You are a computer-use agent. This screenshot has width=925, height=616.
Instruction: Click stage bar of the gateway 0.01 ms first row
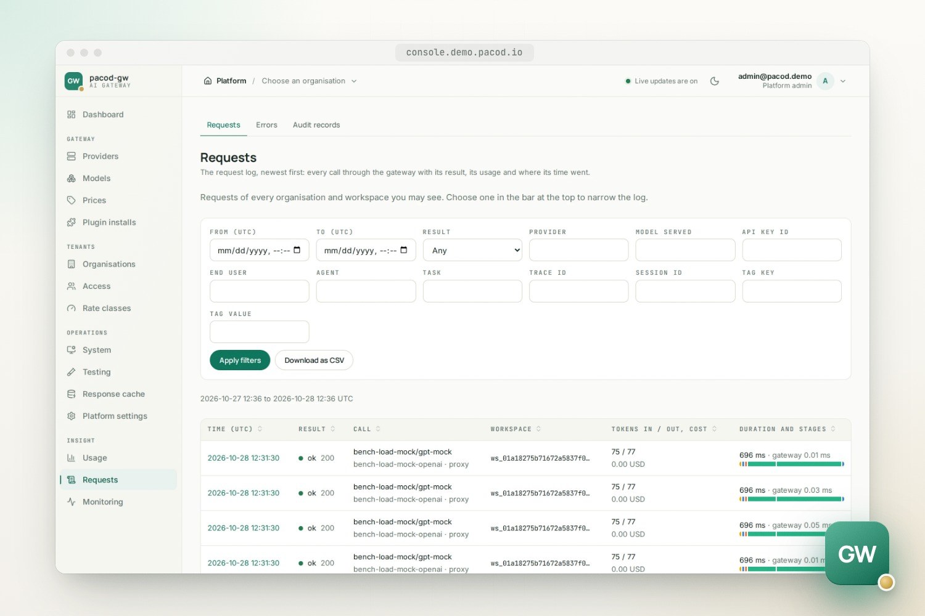(x=792, y=464)
